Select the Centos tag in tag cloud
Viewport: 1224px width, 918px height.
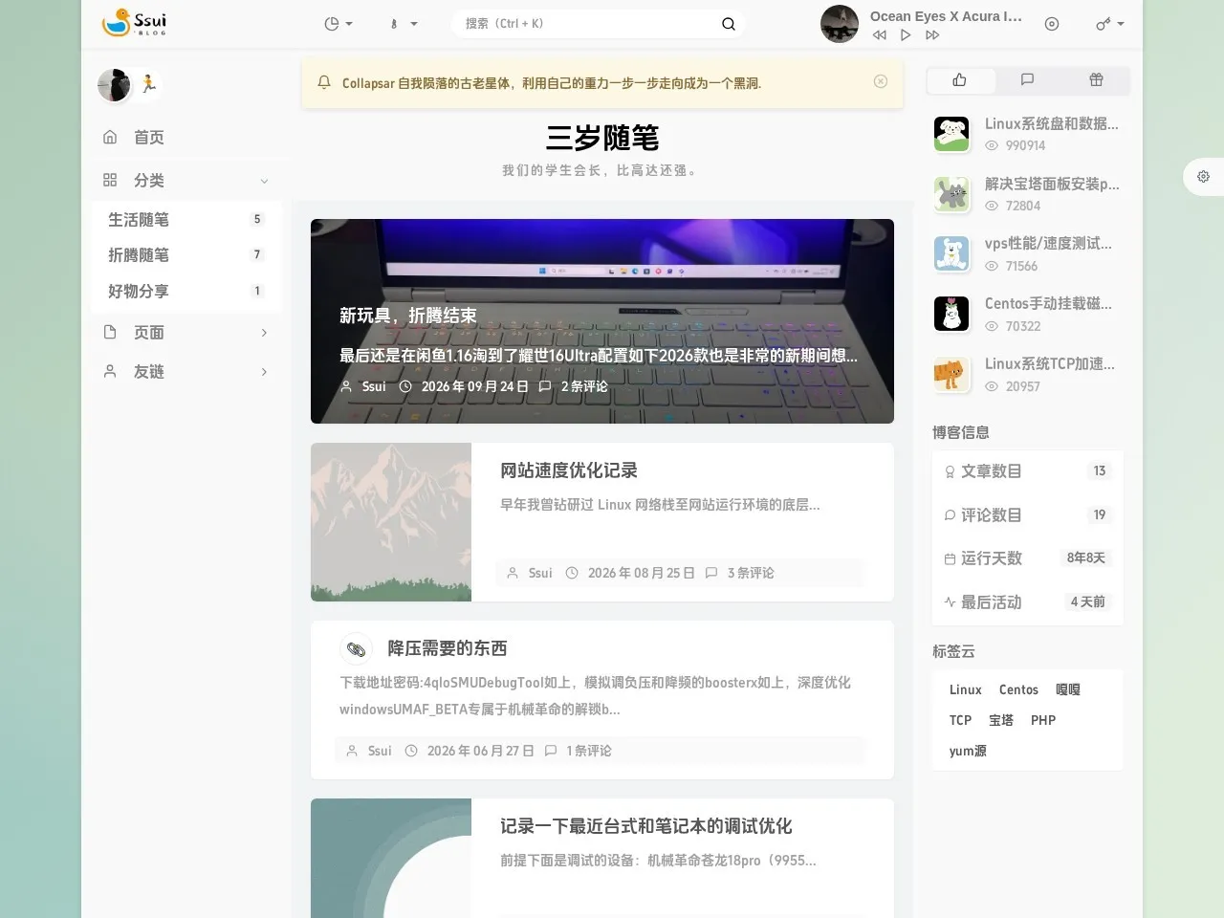pyautogui.click(x=1018, y=690)
